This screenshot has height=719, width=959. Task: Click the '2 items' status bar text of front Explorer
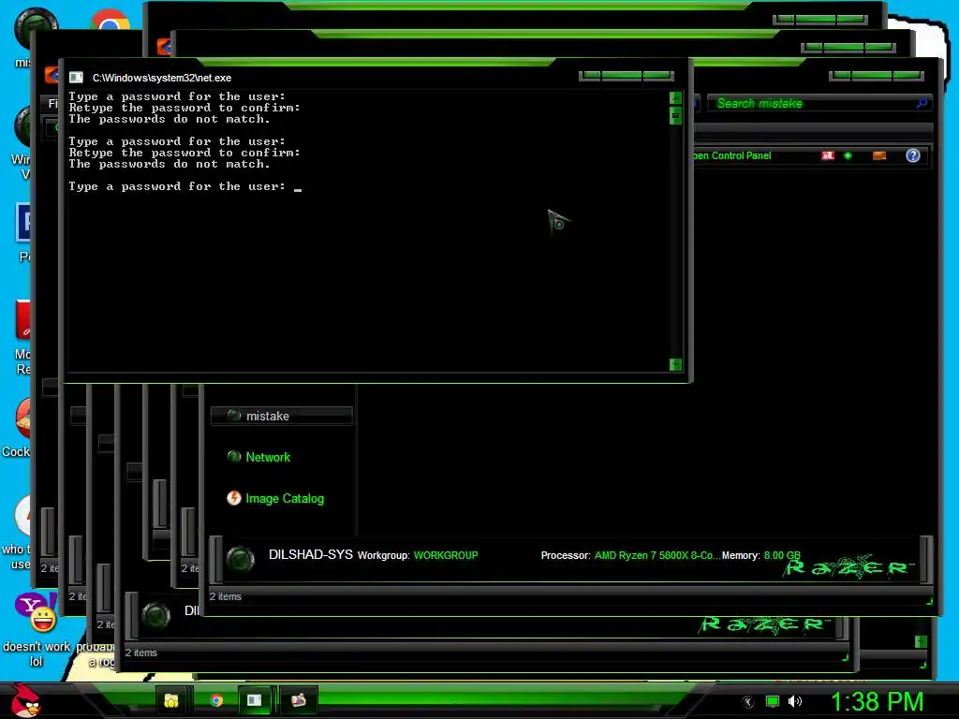coord(225,596)
